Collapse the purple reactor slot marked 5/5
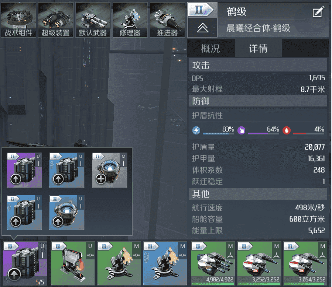Screen dimensions: 332x287 click(25, 263)
